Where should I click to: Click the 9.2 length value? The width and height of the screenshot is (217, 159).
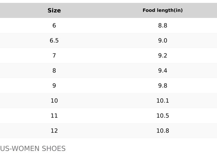click(163, 56)
